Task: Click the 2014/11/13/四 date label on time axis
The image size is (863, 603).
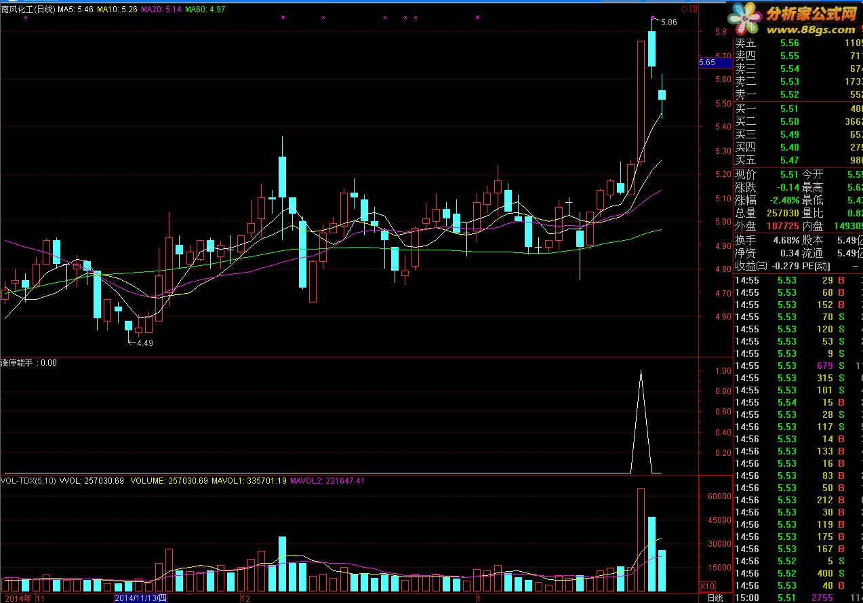Action: 140,598
